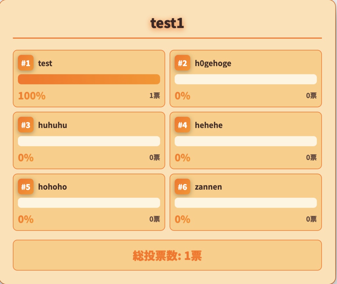Click the 総投票数: 1票 total box

(167, 255)
